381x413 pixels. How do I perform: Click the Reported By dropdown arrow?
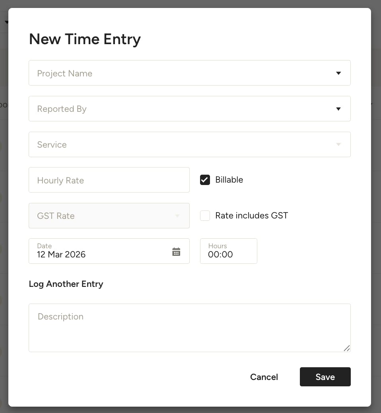point(338,109)
